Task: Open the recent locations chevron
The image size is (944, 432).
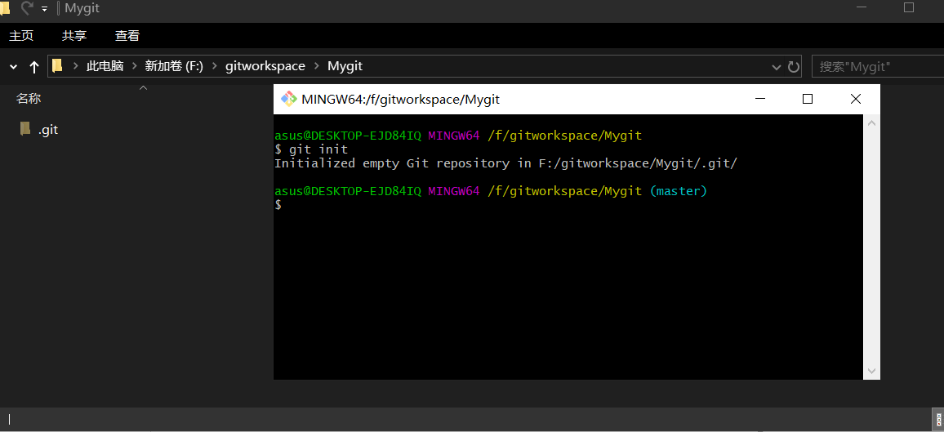Action: (13, 67)
